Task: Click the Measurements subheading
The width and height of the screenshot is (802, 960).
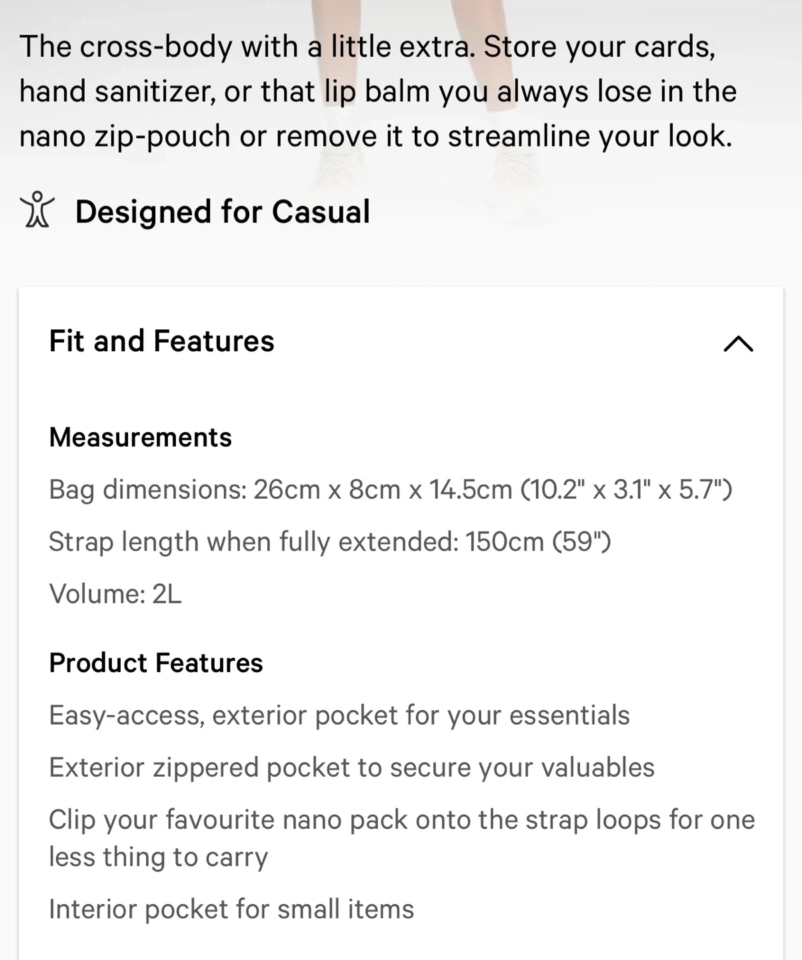Action: [x=140, y=437]
